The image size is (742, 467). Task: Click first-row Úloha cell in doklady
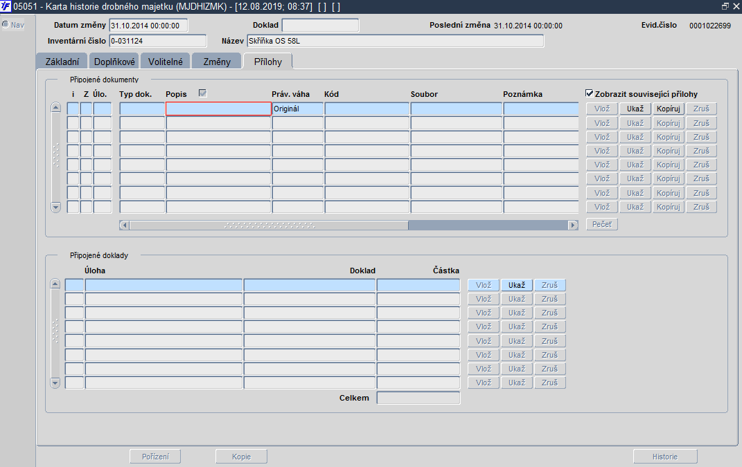pyautogui.click(x=164, y=285)
